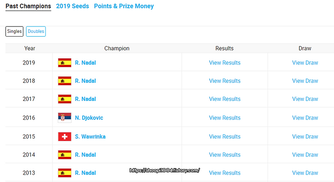334x182 pixels.
Task: Click the Switzerland flag beside S. Wawrinka
Action: tap(64, 137)
